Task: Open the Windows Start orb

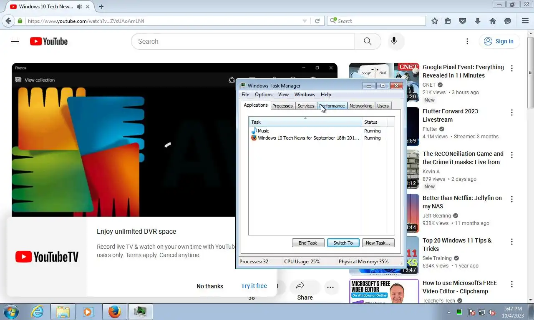Action: 10,312
